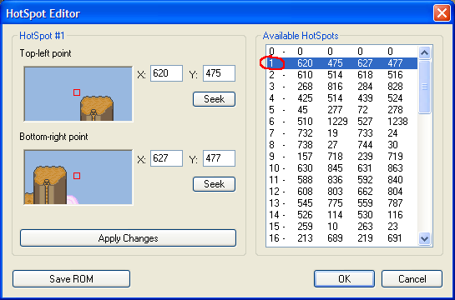Click the Cancel button

(412, 278)
